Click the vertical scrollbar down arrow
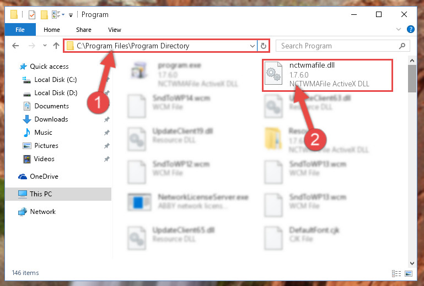 click(x=412, y=263)
